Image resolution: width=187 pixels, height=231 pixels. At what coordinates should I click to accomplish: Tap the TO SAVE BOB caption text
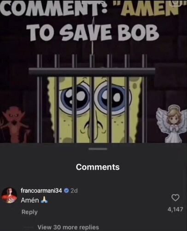tap(92, 33)
